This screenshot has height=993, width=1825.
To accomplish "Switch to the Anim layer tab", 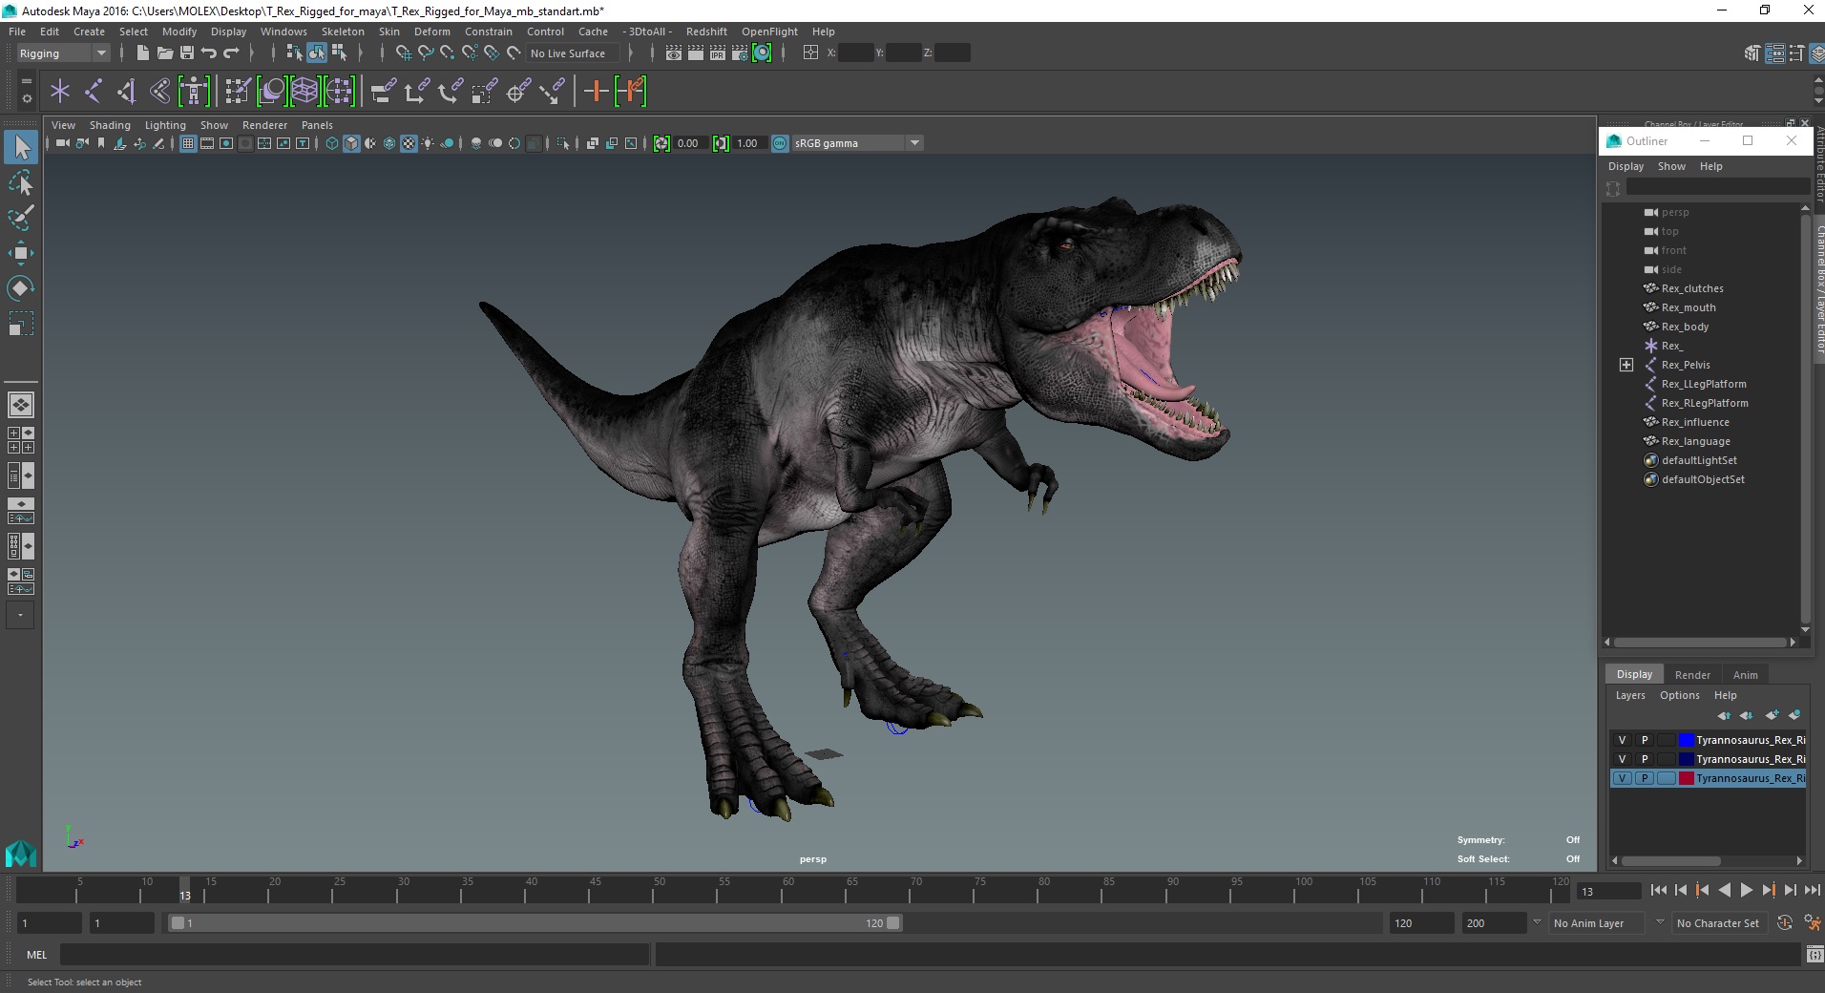I will click(1745, 674).
